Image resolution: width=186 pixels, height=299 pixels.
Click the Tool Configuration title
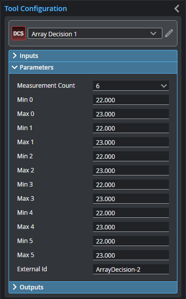pyautogui.click(x=36, y=9)
